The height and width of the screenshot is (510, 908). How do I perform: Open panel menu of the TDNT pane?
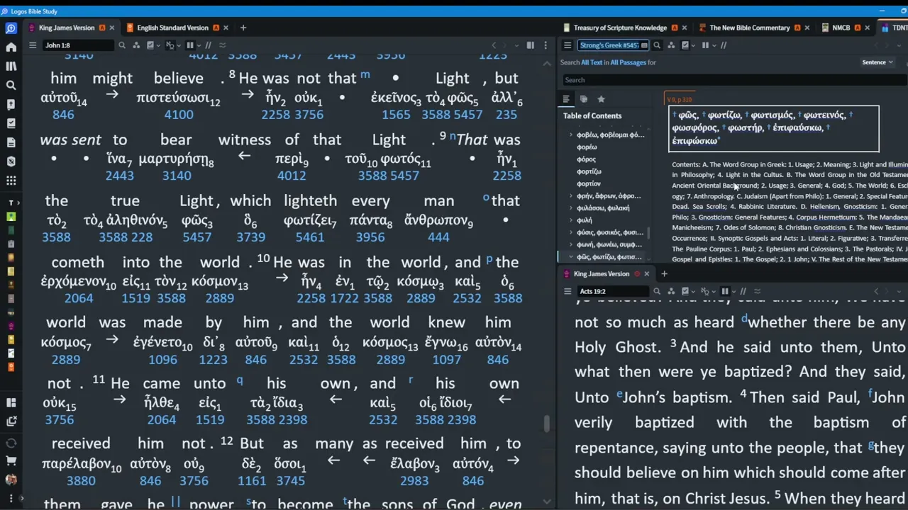click(567, 45)
